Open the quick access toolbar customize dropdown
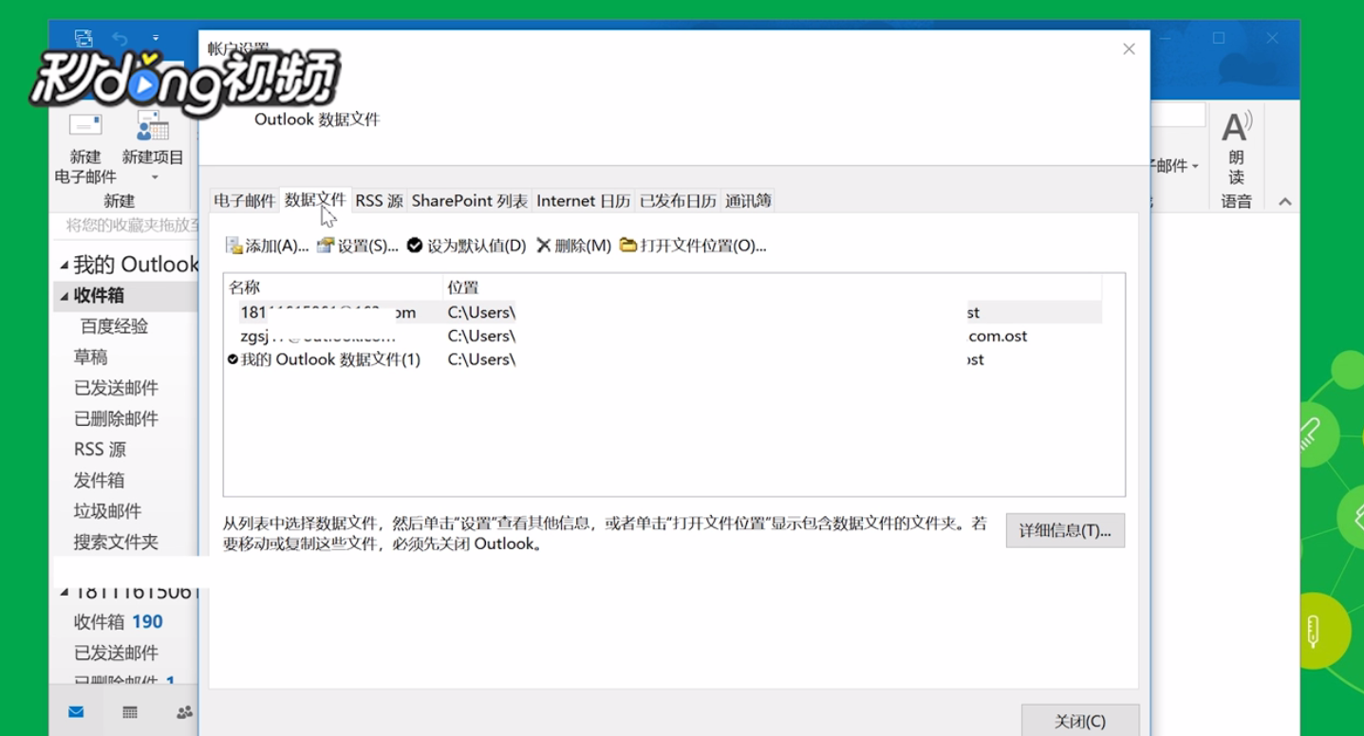 pos(156,39)
